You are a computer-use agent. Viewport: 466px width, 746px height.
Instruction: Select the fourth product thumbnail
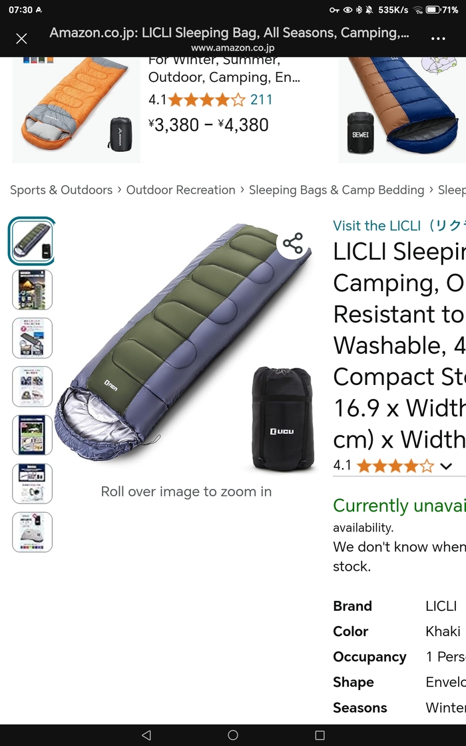[33, 387]
